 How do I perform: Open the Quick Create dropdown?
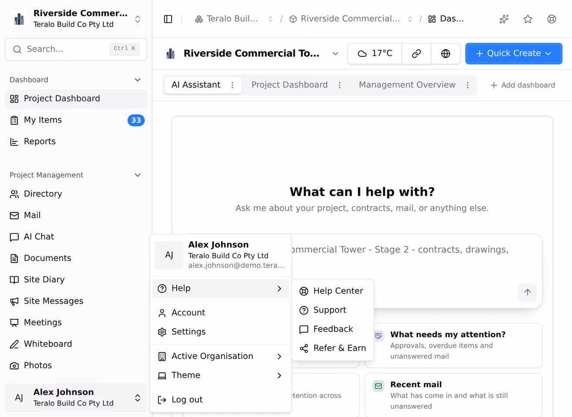(x=514, y=53)
